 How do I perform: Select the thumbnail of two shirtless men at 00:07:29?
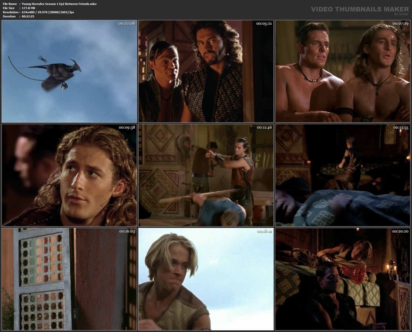tap(343, 71)
